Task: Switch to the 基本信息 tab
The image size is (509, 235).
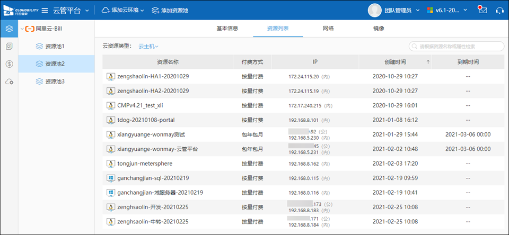Action: click(227, 29)
